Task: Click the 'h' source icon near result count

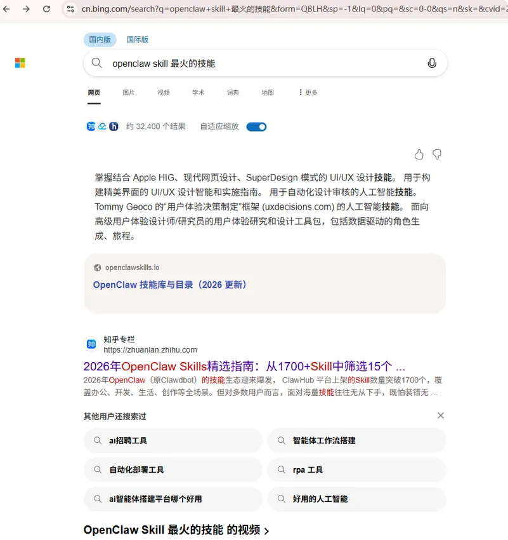Action: (114, 126)
